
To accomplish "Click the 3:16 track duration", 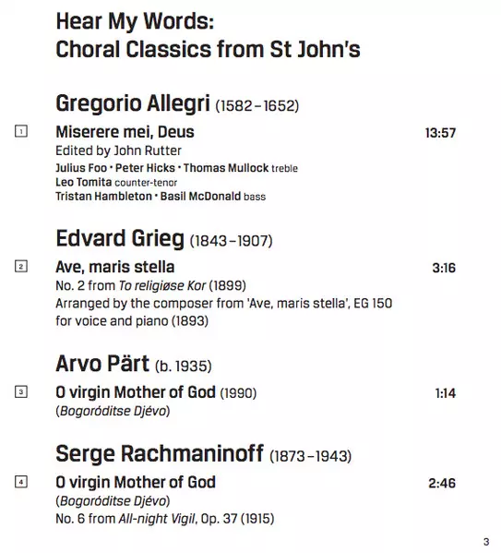I will coord(444,268).
